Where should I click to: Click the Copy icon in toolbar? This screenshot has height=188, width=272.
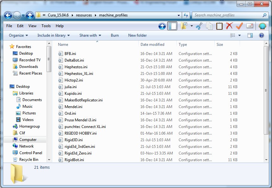click(209, 26)
